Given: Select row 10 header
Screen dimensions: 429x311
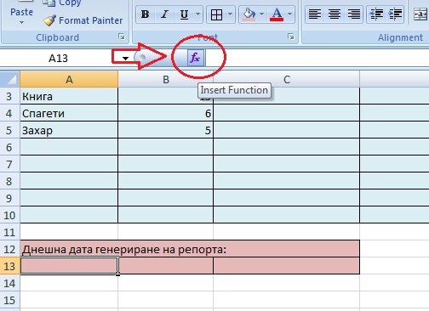Looking at the screenshot, I should pyautogui.click(x=9, y=215).
